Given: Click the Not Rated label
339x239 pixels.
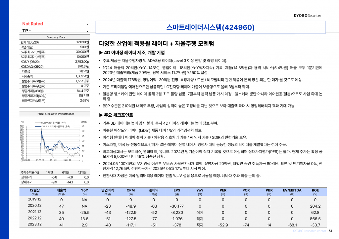Looking at the screenshot, I should (32, 24).
